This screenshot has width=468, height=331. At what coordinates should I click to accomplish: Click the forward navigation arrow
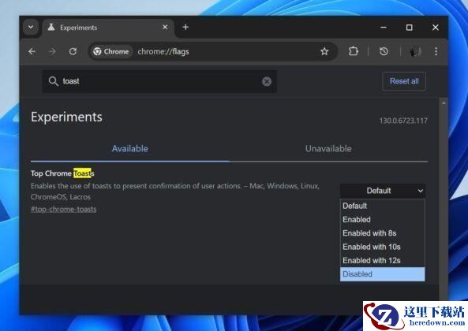point(52,51)
